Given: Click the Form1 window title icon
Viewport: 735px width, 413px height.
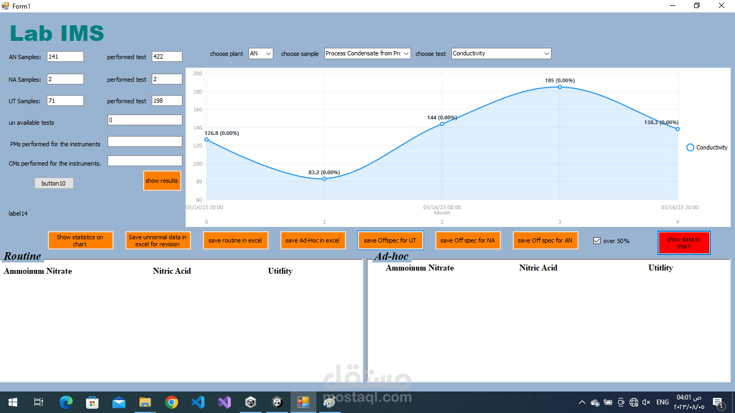Looking at the screenshot, I should point(5,6).
